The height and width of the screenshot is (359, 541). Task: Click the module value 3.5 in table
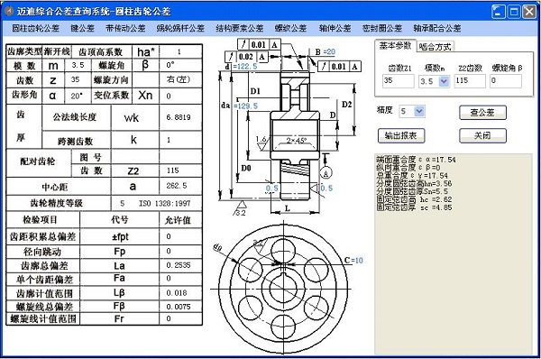78,65
